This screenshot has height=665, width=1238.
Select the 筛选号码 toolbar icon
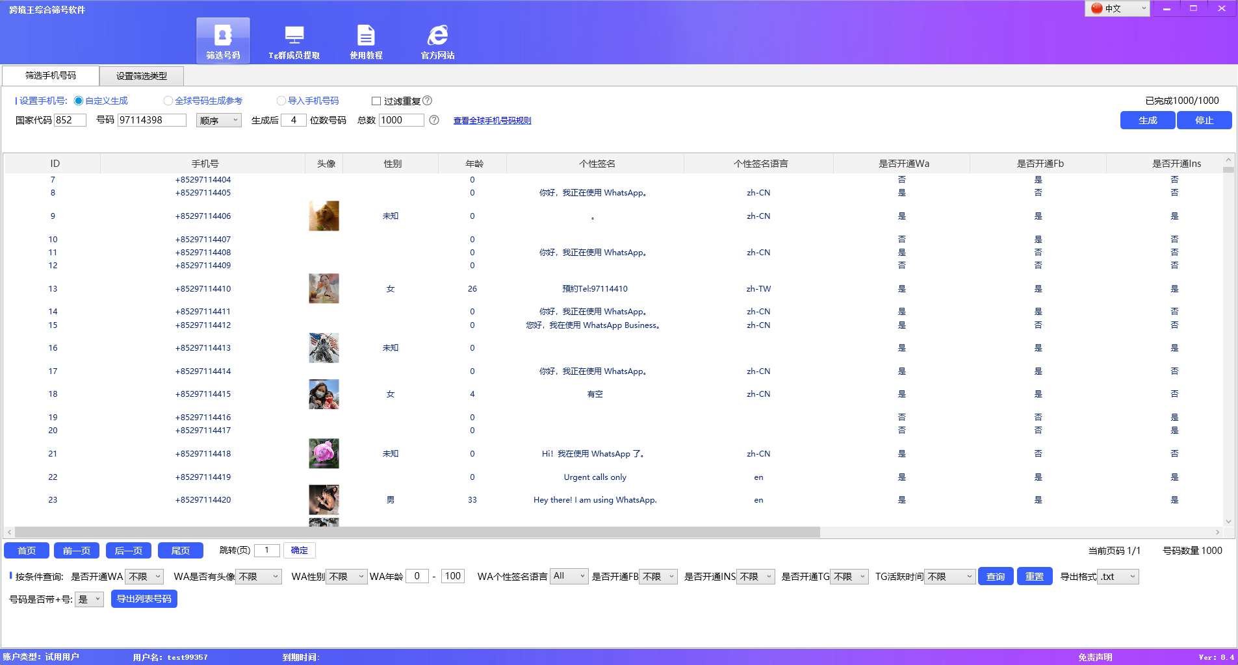point(223,40)
